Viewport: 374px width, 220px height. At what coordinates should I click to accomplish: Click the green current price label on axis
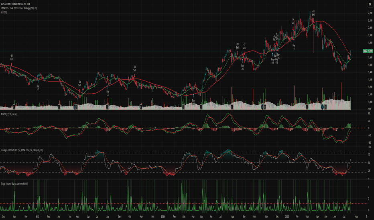pyautogui.click(x=368, y=51)
